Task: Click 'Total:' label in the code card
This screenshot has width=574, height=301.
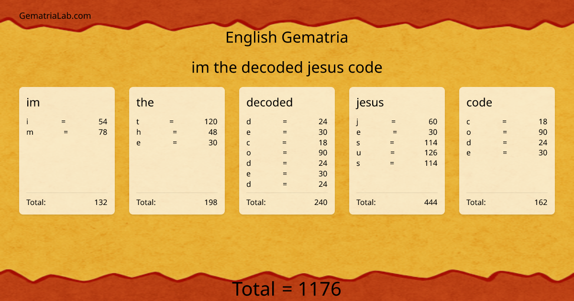Action: 476,202
